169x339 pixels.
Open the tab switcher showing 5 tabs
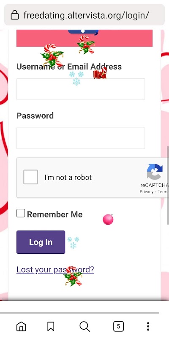pos(118,326)
